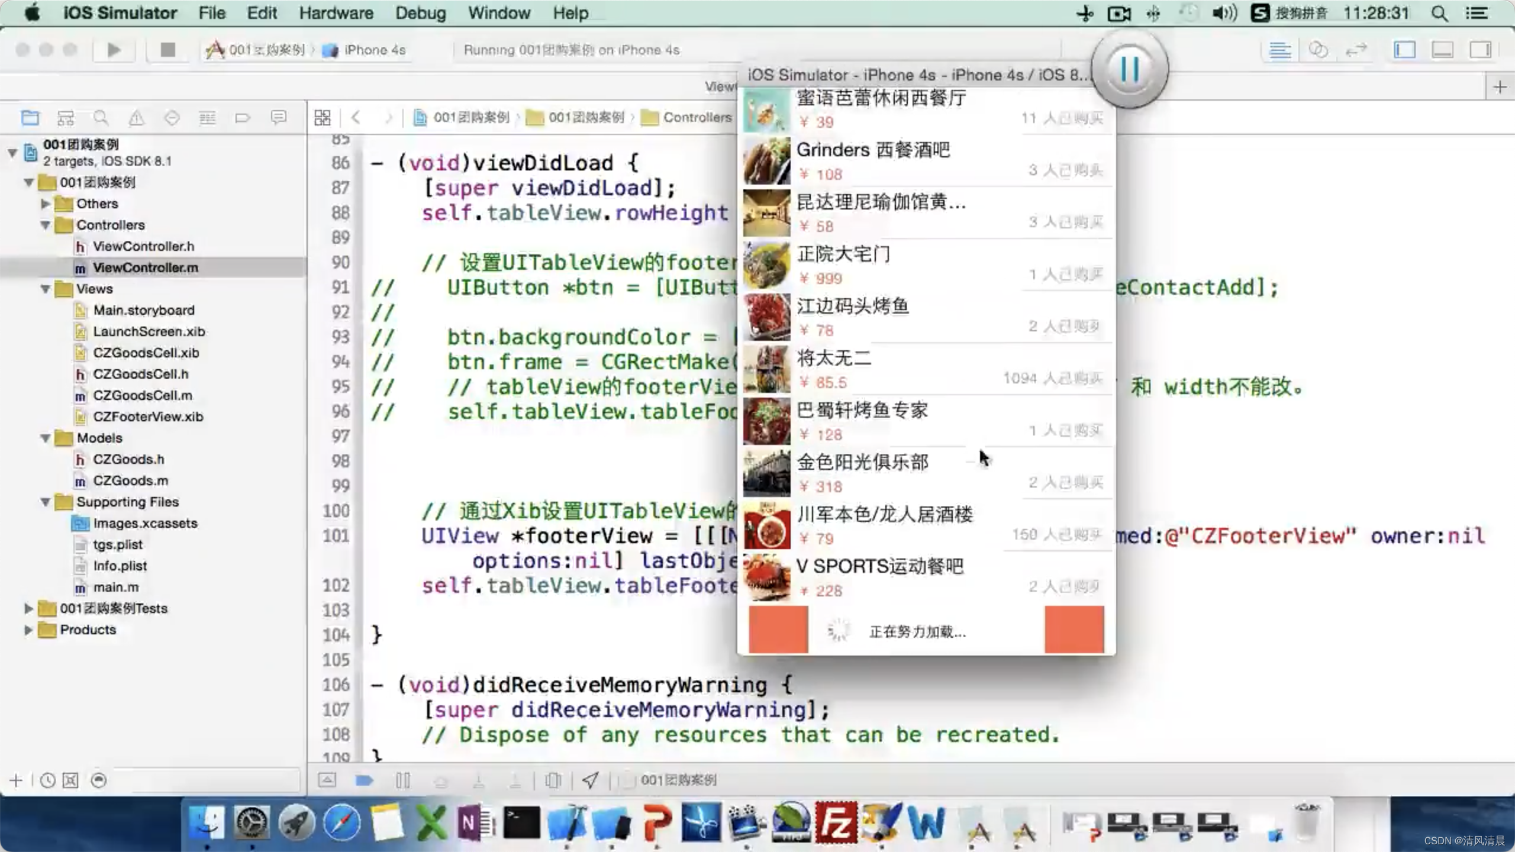Tap the 江边码头烤鱼 food thumbnail
1515x852 pixels.
coord(766,318)
